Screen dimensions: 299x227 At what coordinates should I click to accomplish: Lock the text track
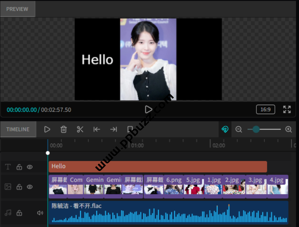(x=19, y=167)
